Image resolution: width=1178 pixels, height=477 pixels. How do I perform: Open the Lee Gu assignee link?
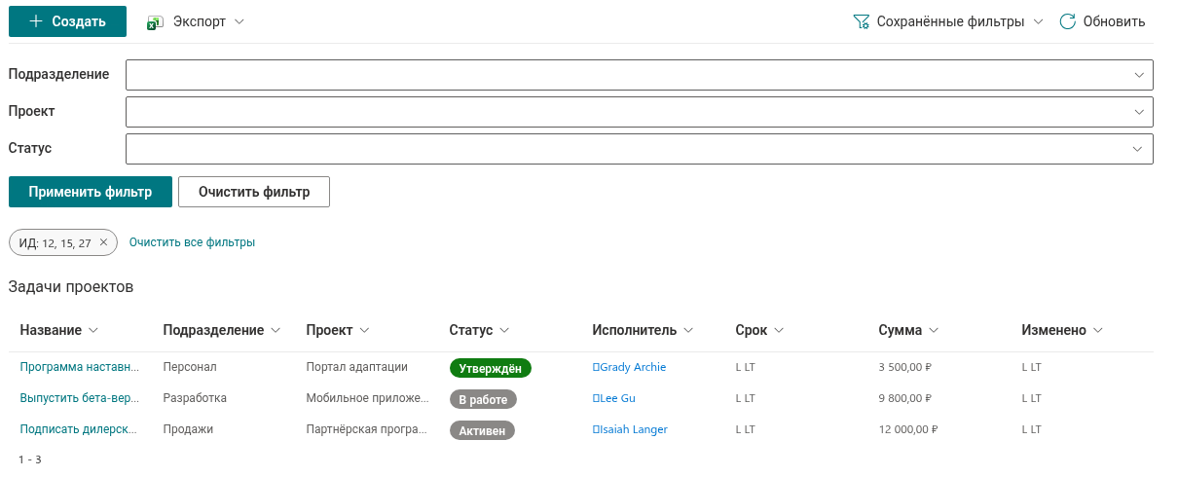pyautogui.click(x=617, y=398)
